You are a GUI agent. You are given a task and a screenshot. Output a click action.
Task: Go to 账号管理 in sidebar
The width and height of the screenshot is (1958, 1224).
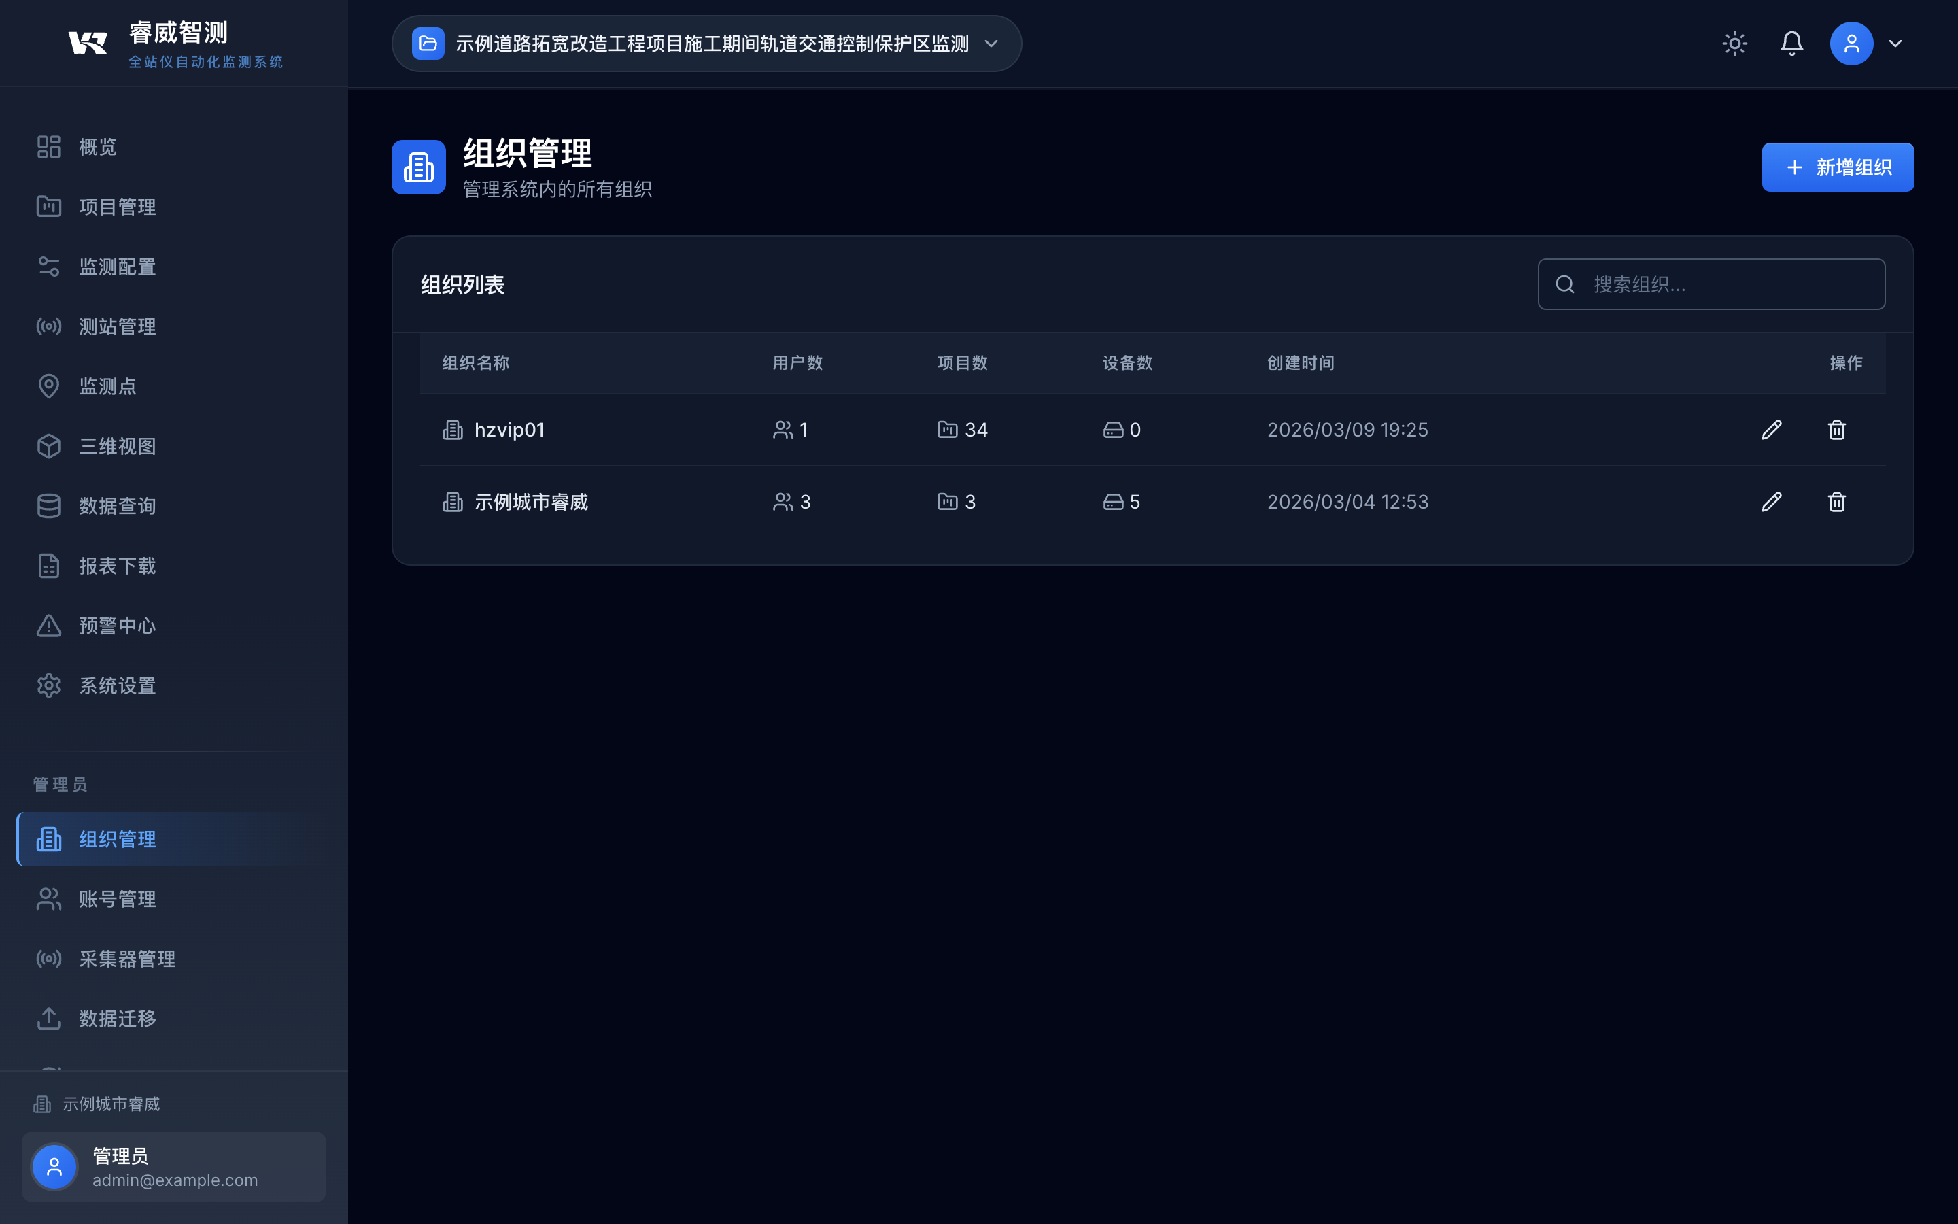[x=118, y=900]
